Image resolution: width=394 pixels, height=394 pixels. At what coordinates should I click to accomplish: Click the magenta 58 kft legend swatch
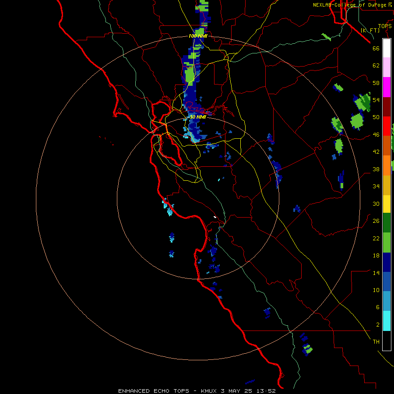coord(387,87)
